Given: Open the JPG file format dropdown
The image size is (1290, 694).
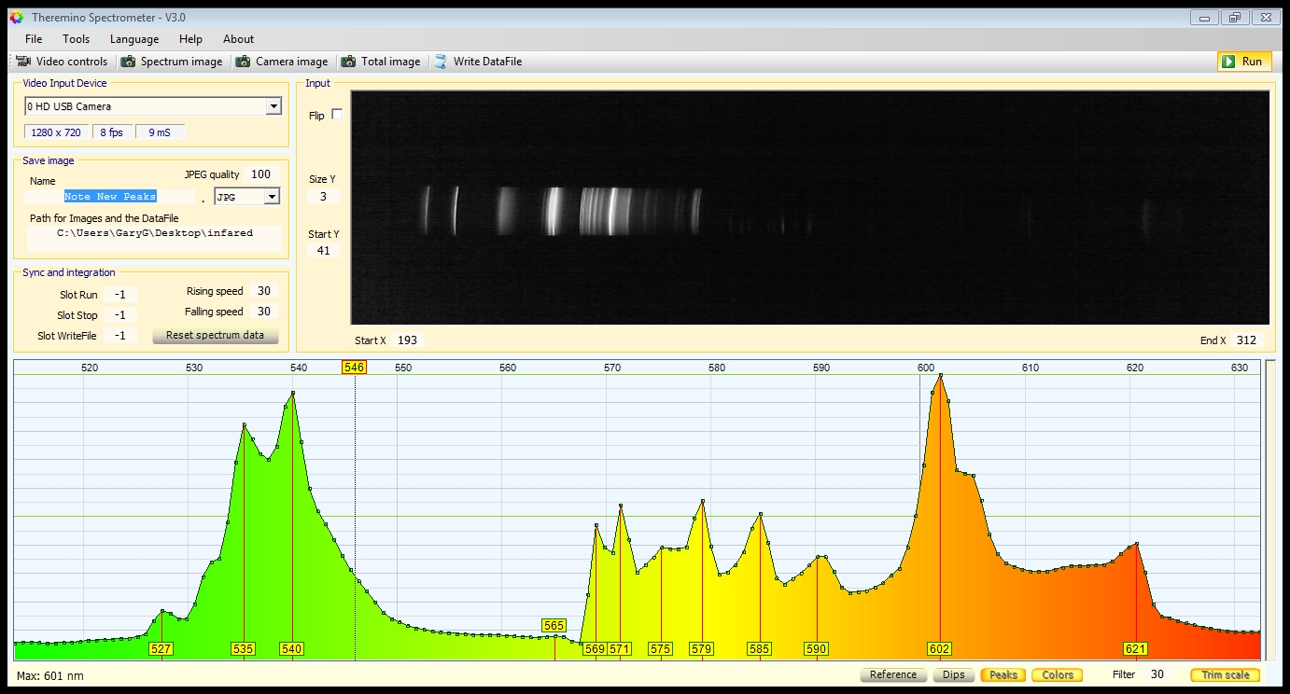Looking at the screenshot, I should coord(271,197).
